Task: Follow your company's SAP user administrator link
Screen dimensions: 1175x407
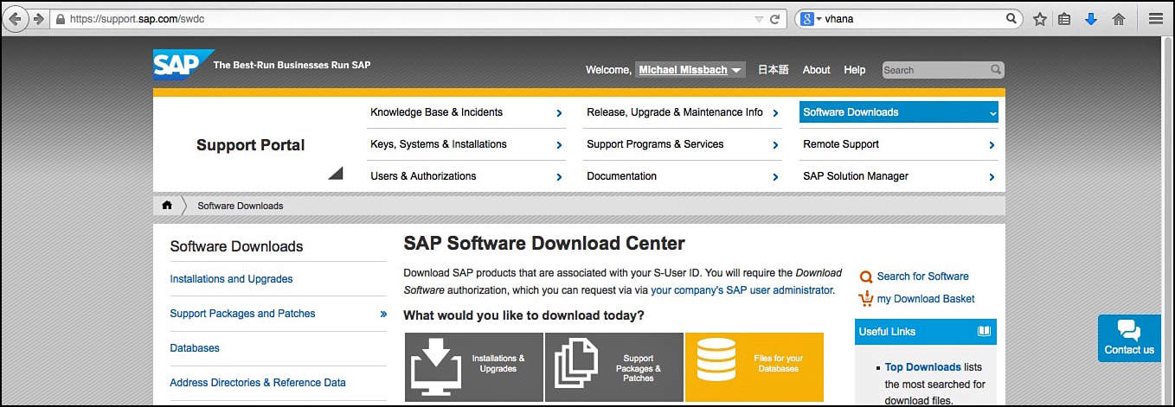Action: pyautogui.click(x=742, y=290)
